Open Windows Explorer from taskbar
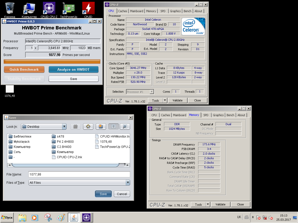 (x=22, y=218)
